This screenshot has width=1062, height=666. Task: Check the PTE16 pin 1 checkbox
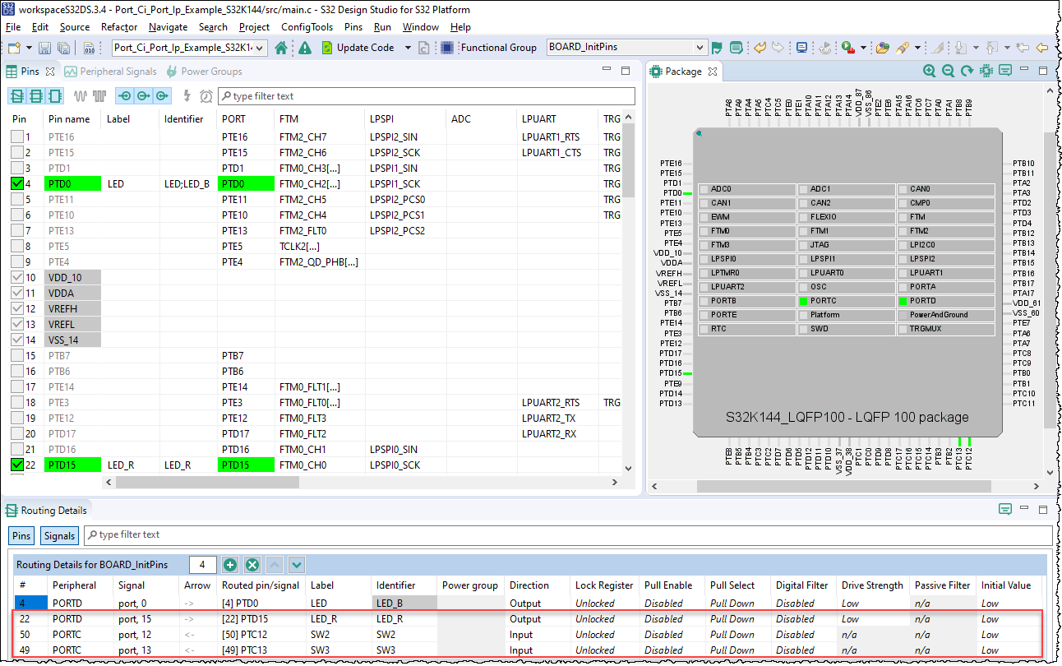[16, 136]
